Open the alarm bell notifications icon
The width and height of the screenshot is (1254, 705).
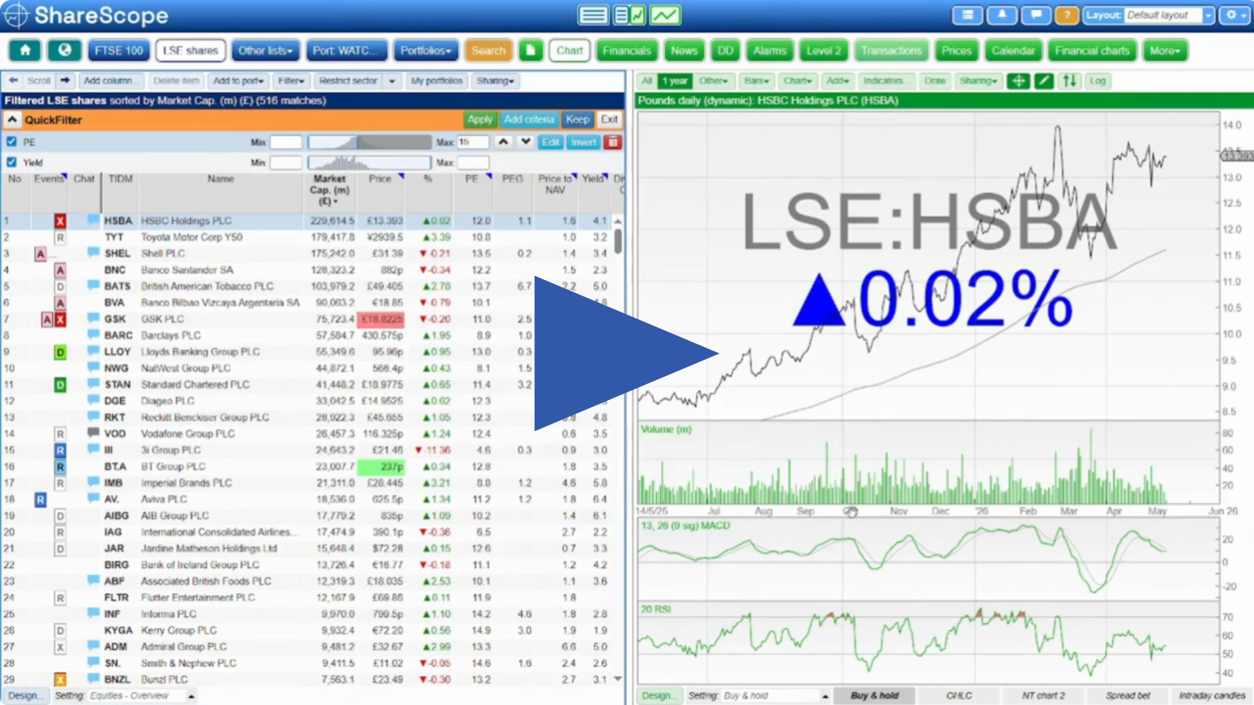[x=1001, y=15]
